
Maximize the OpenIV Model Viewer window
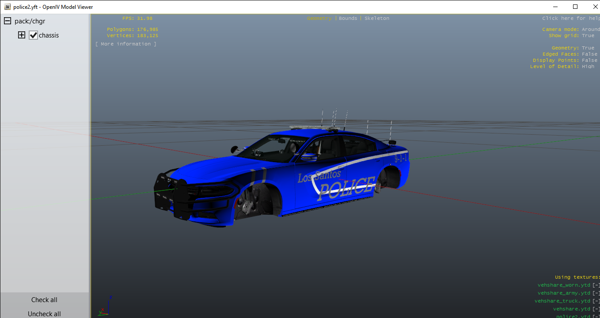coord(575,7)
